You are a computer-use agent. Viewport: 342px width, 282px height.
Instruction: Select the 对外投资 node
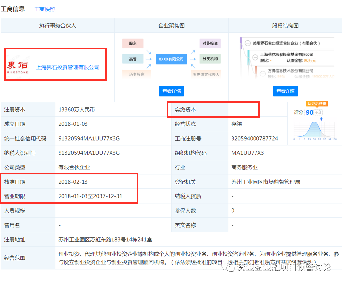click(x=210, y=43)
